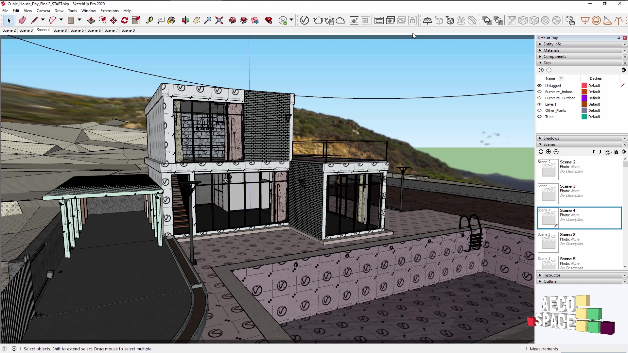
Task: Pick the Line pencil tool
Action: pyautogui.click(x=34, y=20)
